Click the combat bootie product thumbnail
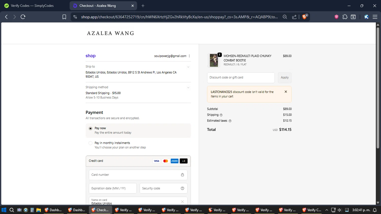Screen dimensions: 381x214 pyautogui.click(x=214, y=60)
